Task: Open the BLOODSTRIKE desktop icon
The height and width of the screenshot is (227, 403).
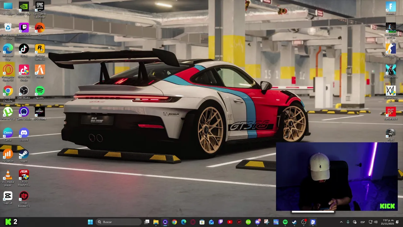Action: pyautogui.click(x=391, y=71)
